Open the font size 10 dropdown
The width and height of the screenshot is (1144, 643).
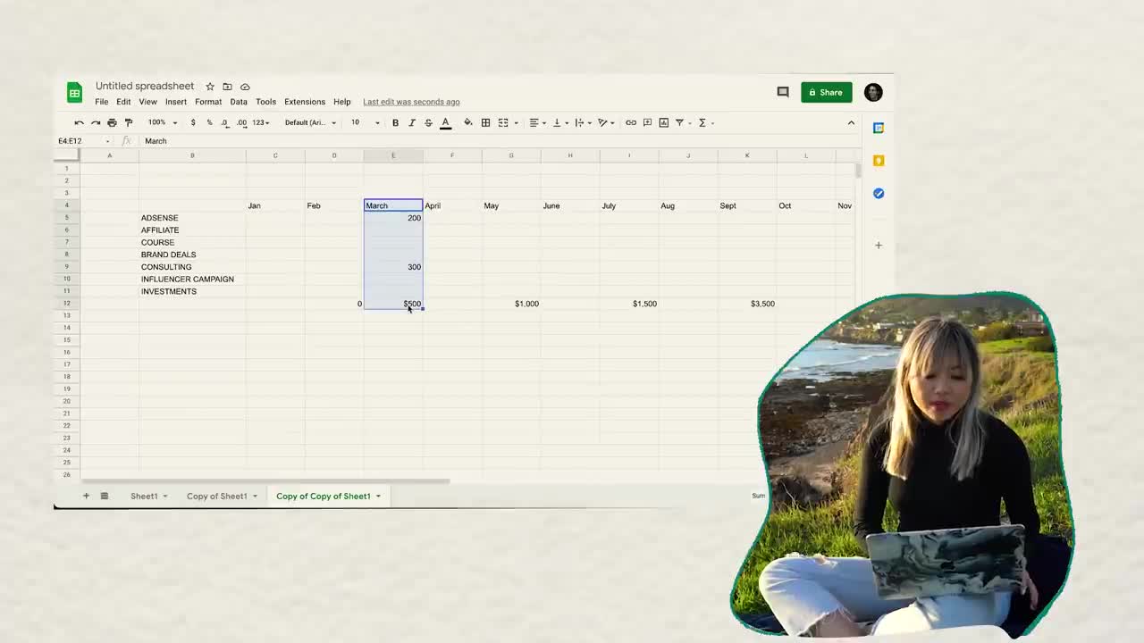(x=365, y=122)
